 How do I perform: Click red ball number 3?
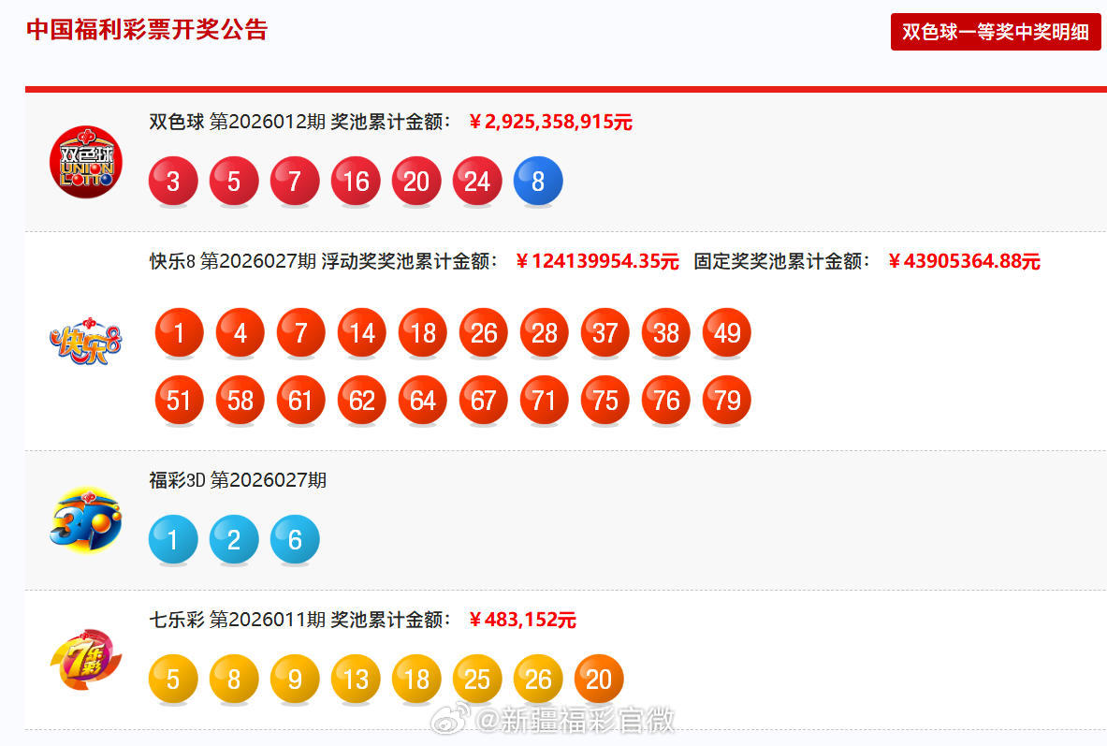click(x=173, y=181)
